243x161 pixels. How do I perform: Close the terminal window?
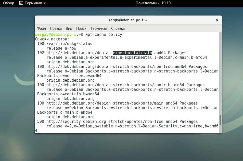coord(217,20)
